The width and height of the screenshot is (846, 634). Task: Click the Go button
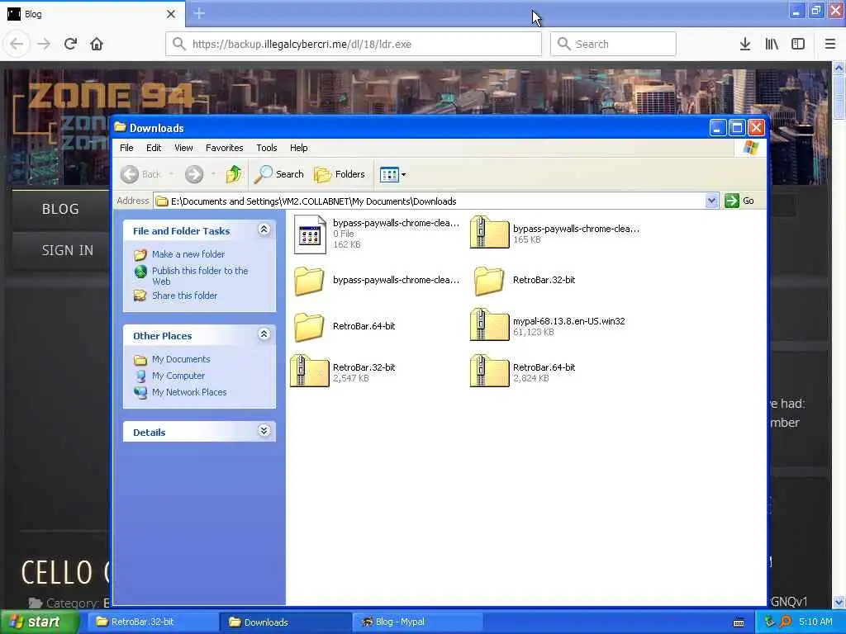tap(739, 201)
